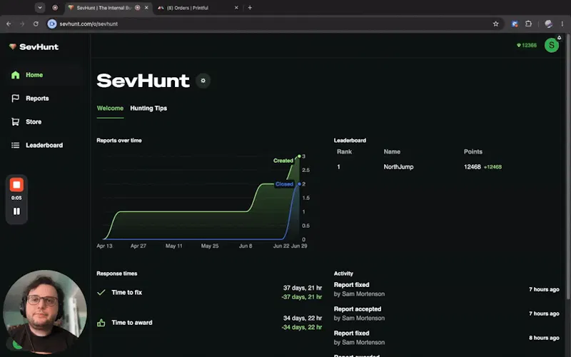Click the notification bell icon

(x=560, y=38)
